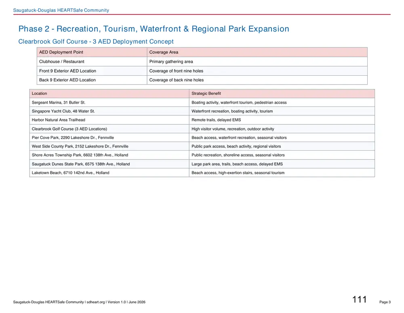Click the Saugatuck Dunes State Park entry
Screen dimensions: 404x313
109,164
